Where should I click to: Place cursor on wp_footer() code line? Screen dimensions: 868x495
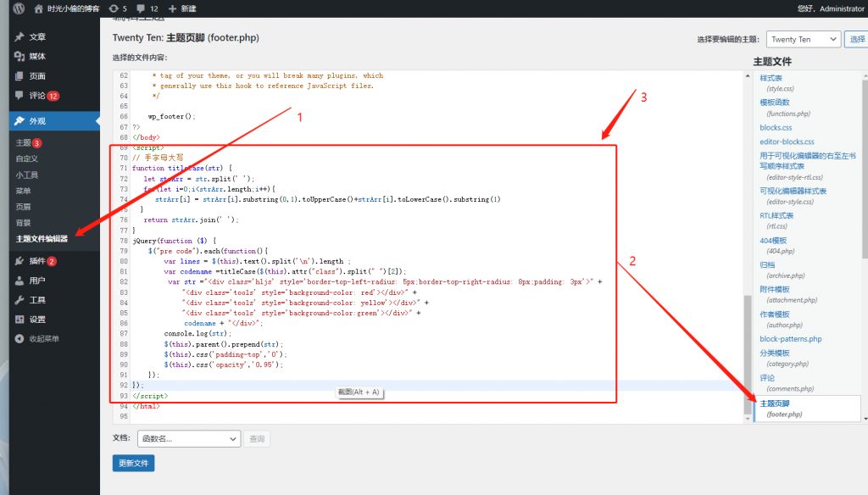[171, 116]
